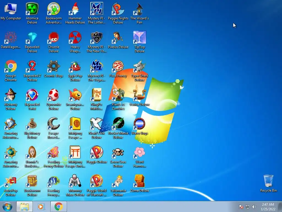Click the Amazing Adventures shortcut with the diamond star icon
Image resolution: width=282 pixels, height=212 pixels.
coord(11,123)
